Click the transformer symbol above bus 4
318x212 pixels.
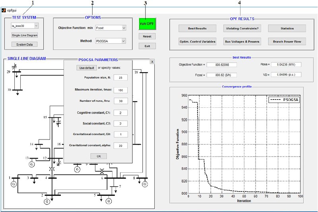point(52,169)
